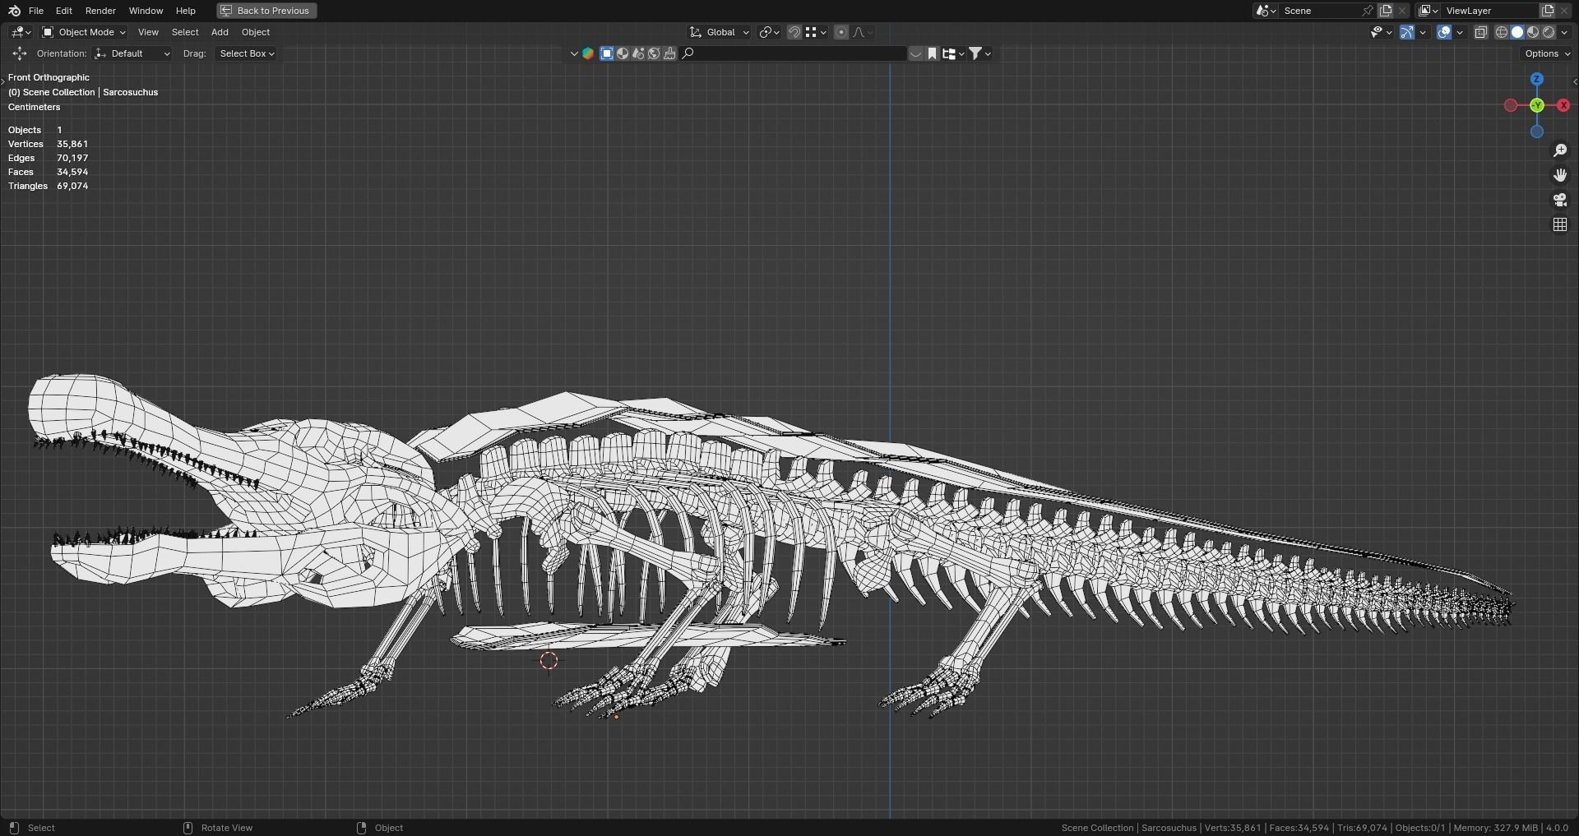Click the outliner filter funnel icon
Viewport: 1579px width, 836px height.
point(975,53)
